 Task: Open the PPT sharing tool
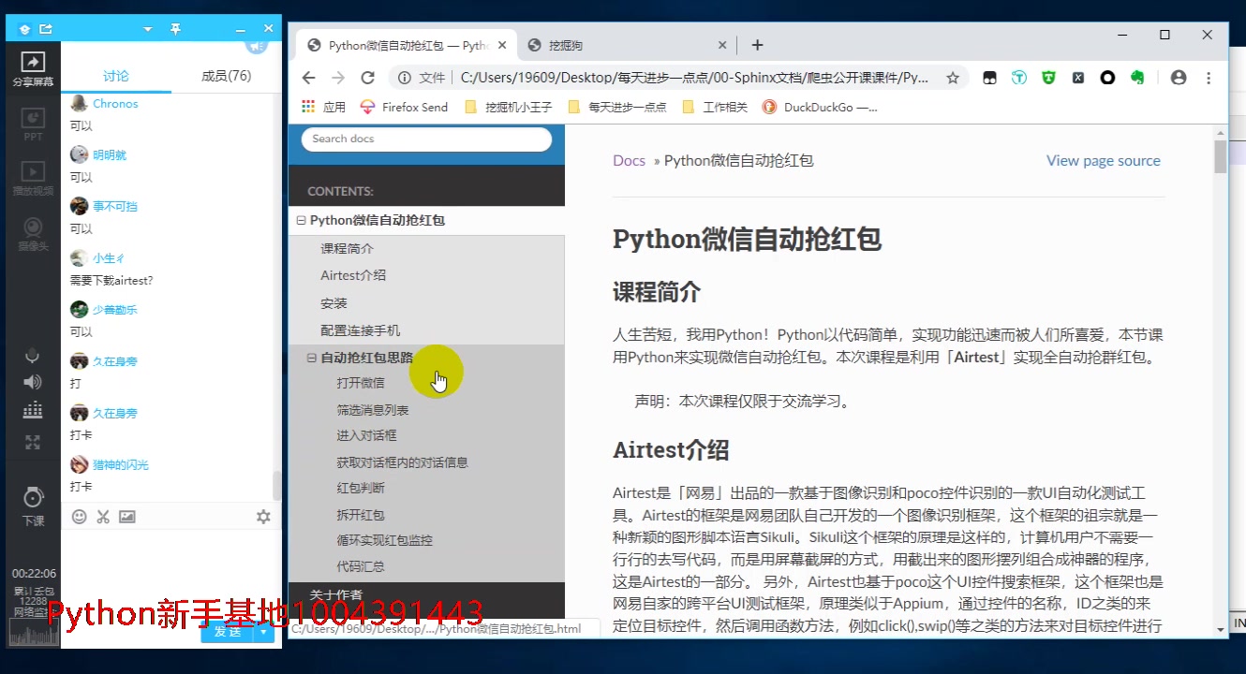point(33,124)
